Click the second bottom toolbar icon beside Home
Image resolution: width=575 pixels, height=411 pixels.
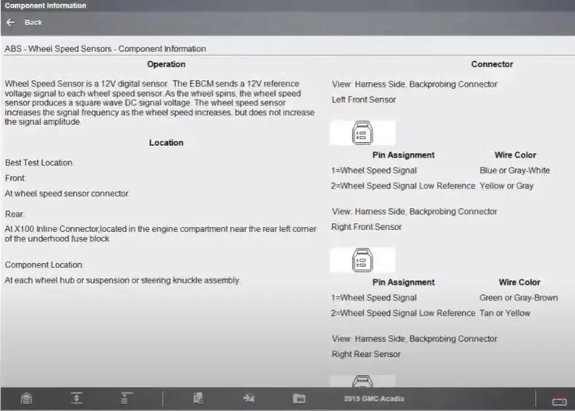(77, 399)
